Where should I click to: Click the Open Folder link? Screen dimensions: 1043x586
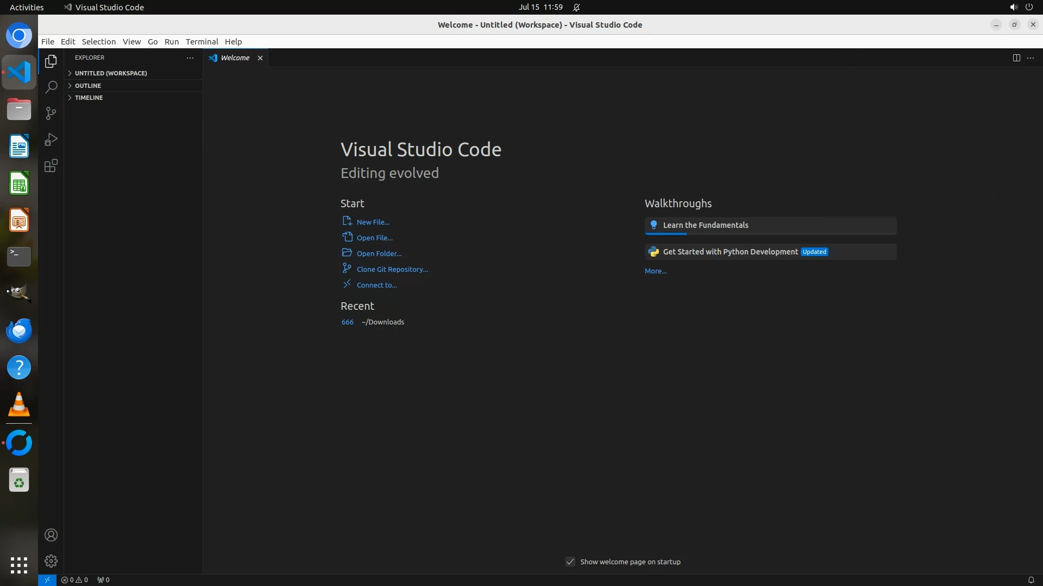[x=379, y=253]
